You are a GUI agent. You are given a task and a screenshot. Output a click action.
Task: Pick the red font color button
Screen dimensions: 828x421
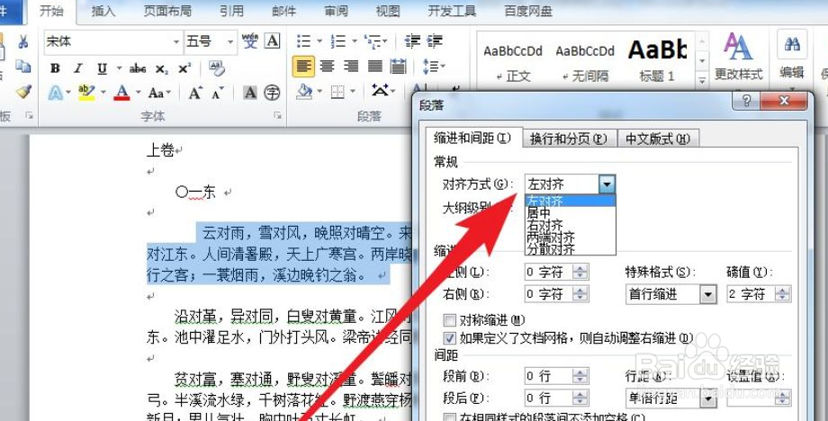click(122, 94)
